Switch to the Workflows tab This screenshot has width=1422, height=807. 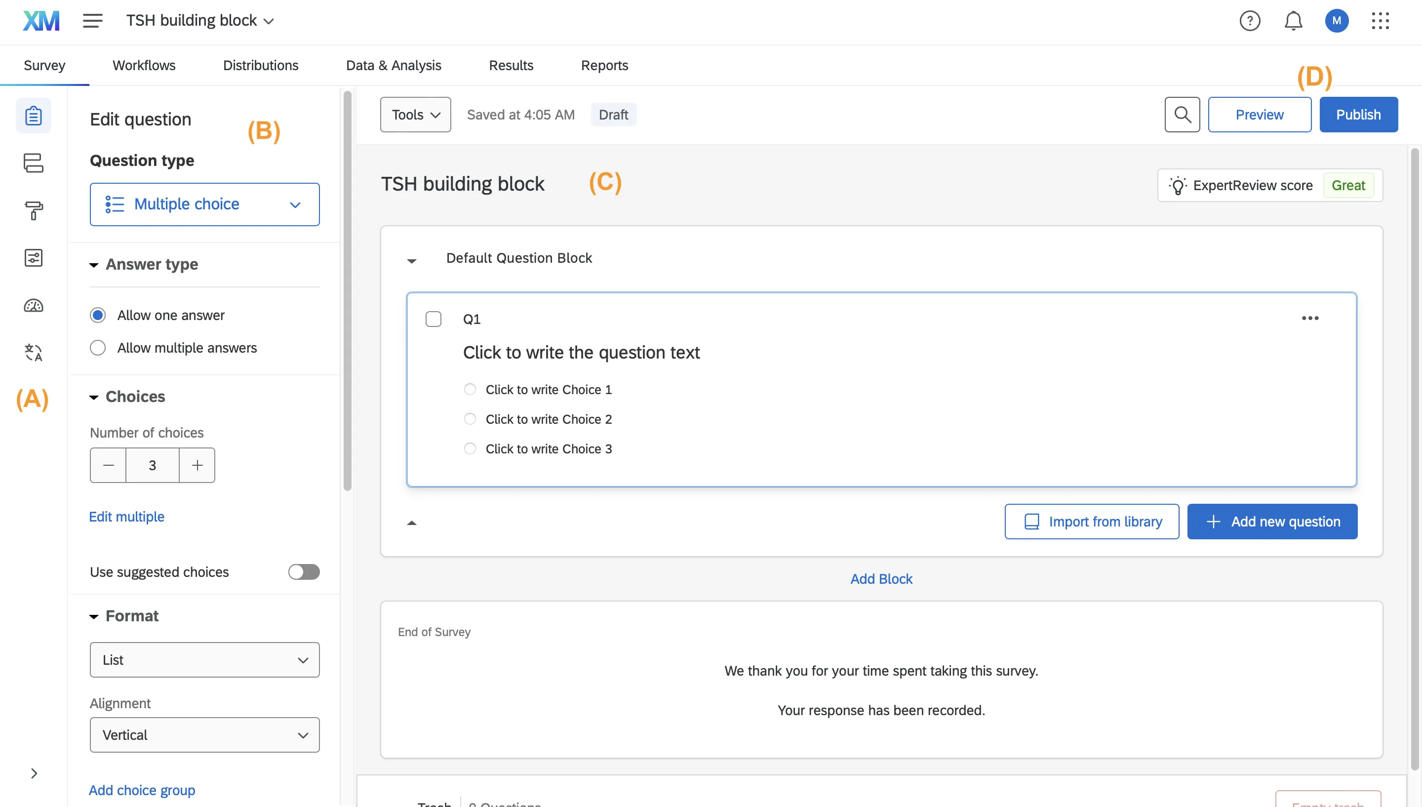click(144, 65)
